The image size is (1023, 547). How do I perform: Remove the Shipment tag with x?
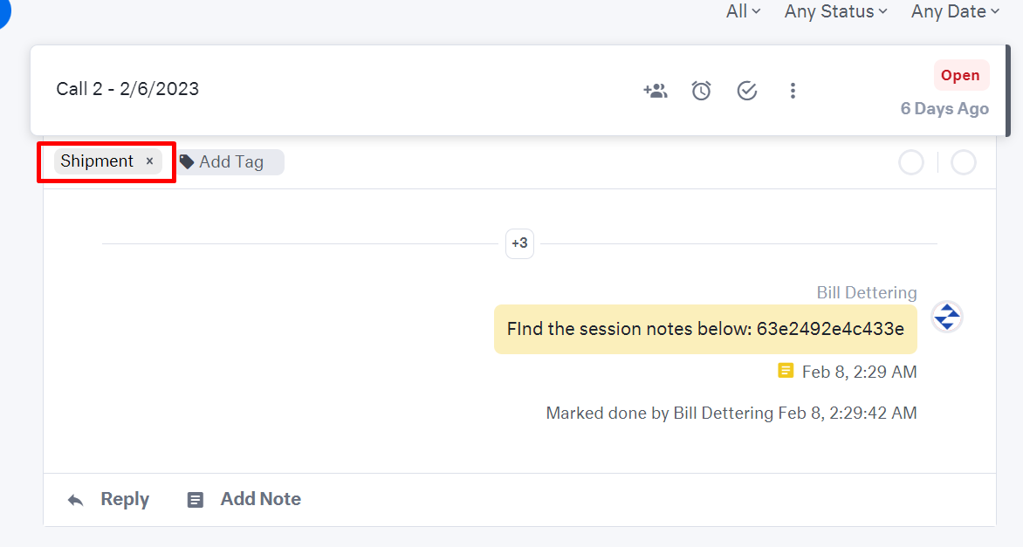click(149, 161)
